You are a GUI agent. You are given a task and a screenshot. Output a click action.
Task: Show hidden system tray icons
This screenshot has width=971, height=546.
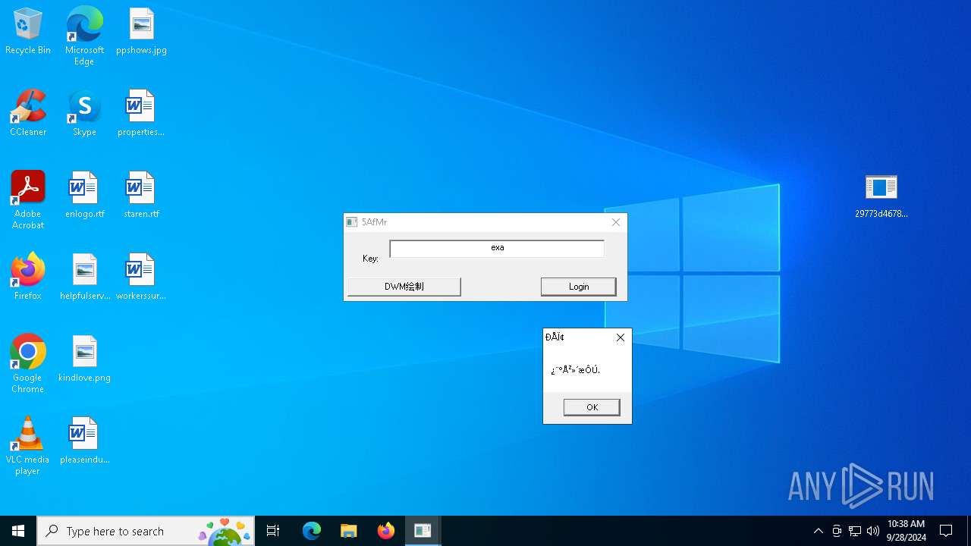click(818, 531)
